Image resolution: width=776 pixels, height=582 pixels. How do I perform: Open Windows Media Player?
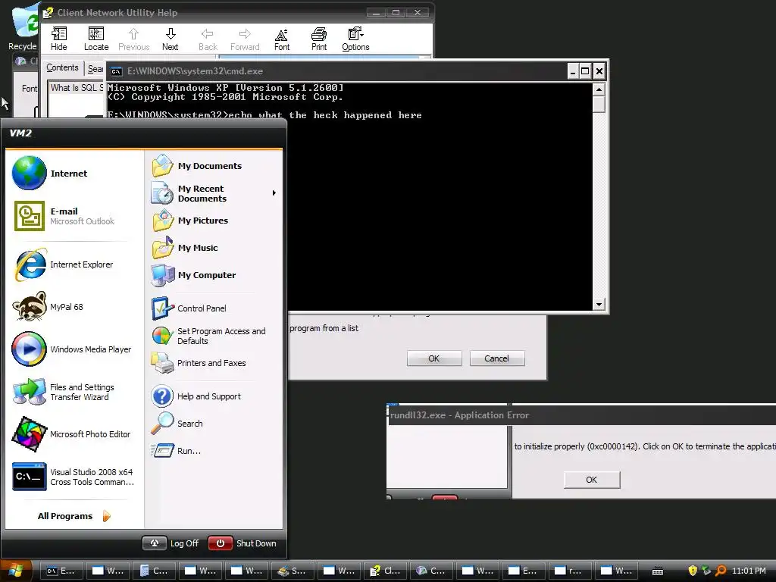point(74,349)
